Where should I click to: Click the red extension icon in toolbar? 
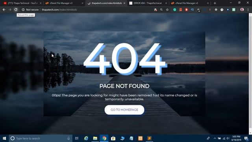click(x=186, y=9)
